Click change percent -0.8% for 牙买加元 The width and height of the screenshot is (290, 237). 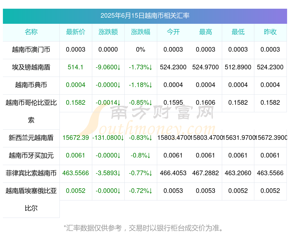(141, 155)
